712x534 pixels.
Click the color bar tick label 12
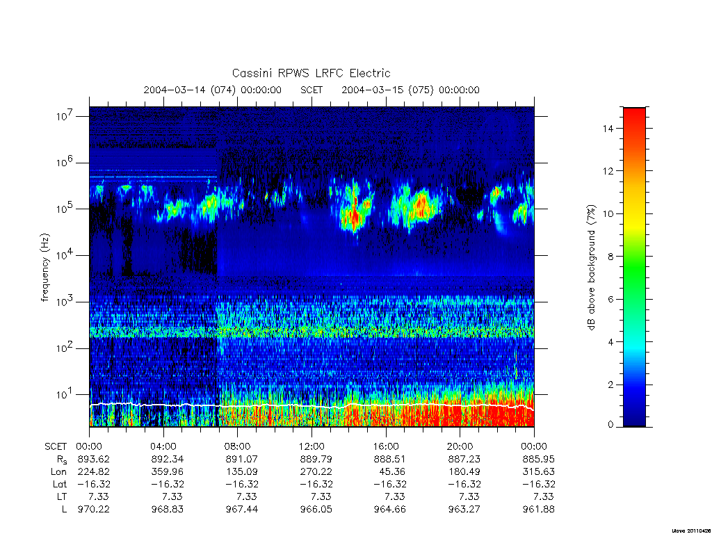pyautogui.click(x=608, y=171)
